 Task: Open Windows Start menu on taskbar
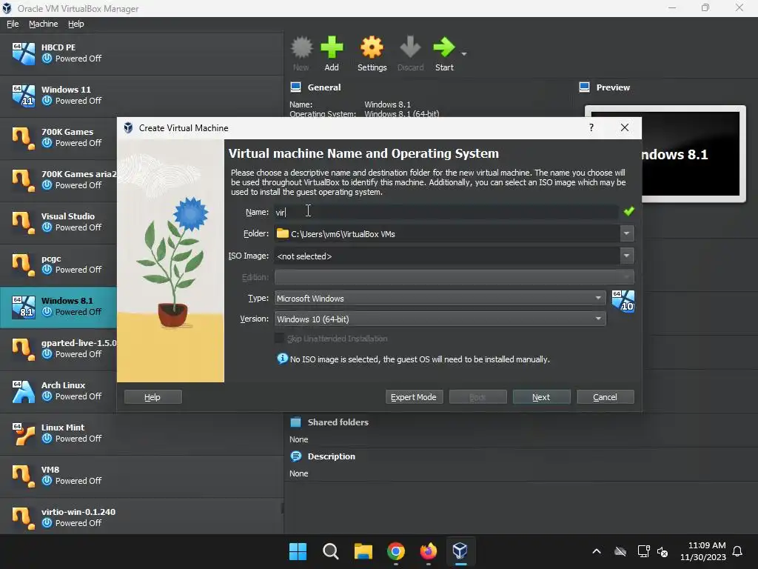(x=298, y=551)
